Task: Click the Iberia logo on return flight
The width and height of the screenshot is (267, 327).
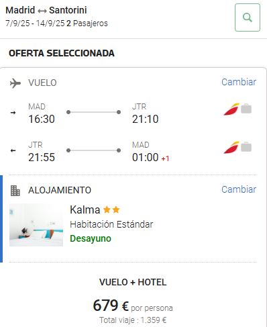Action: (231, 148)
